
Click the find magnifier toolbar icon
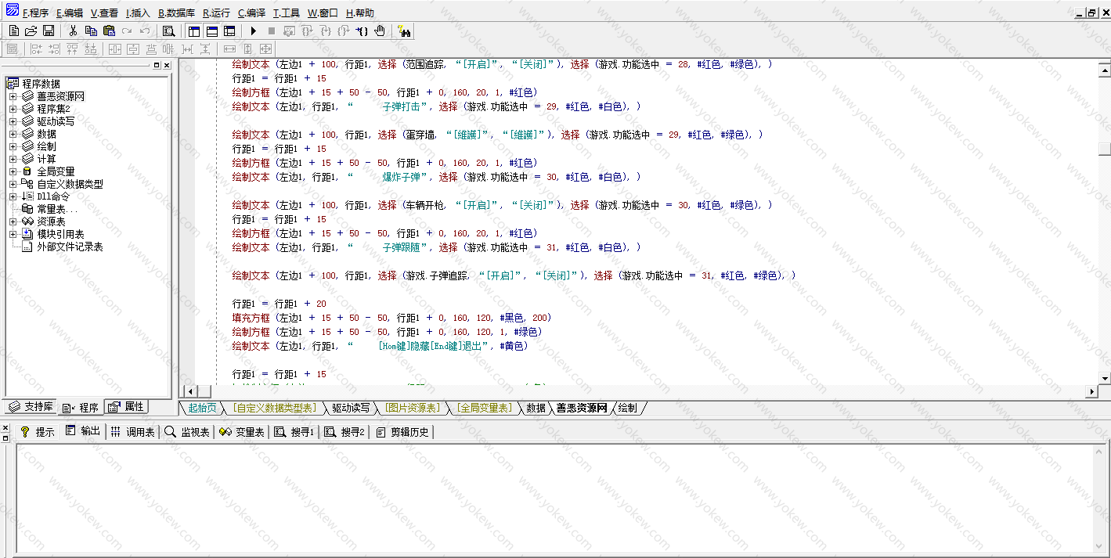coord(168,31)
